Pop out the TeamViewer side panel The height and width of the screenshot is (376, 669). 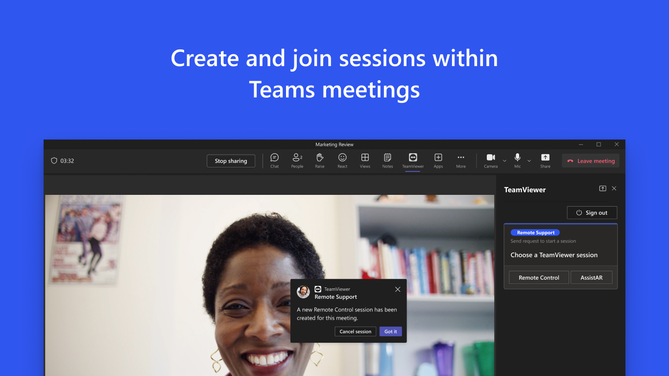[x=603, y=188]
